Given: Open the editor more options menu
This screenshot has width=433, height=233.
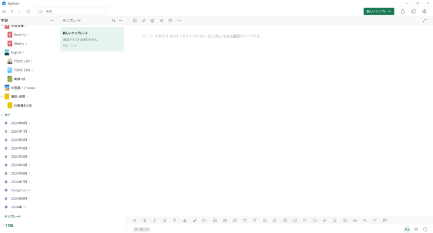Looking at the screenshot, I should pyautogui.click(x=179, y=21).
